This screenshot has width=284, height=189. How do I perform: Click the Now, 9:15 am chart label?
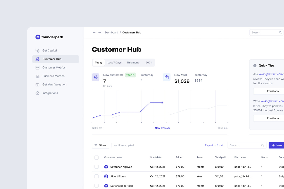coord(162,128)
